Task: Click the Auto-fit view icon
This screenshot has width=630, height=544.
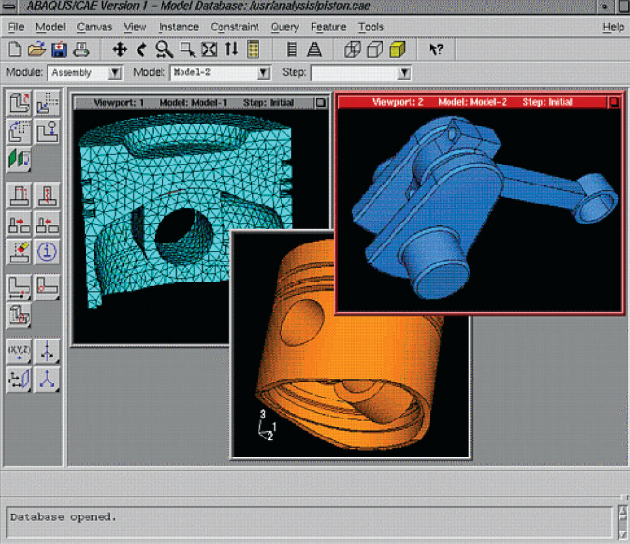Action: click(x=210, y=49)
